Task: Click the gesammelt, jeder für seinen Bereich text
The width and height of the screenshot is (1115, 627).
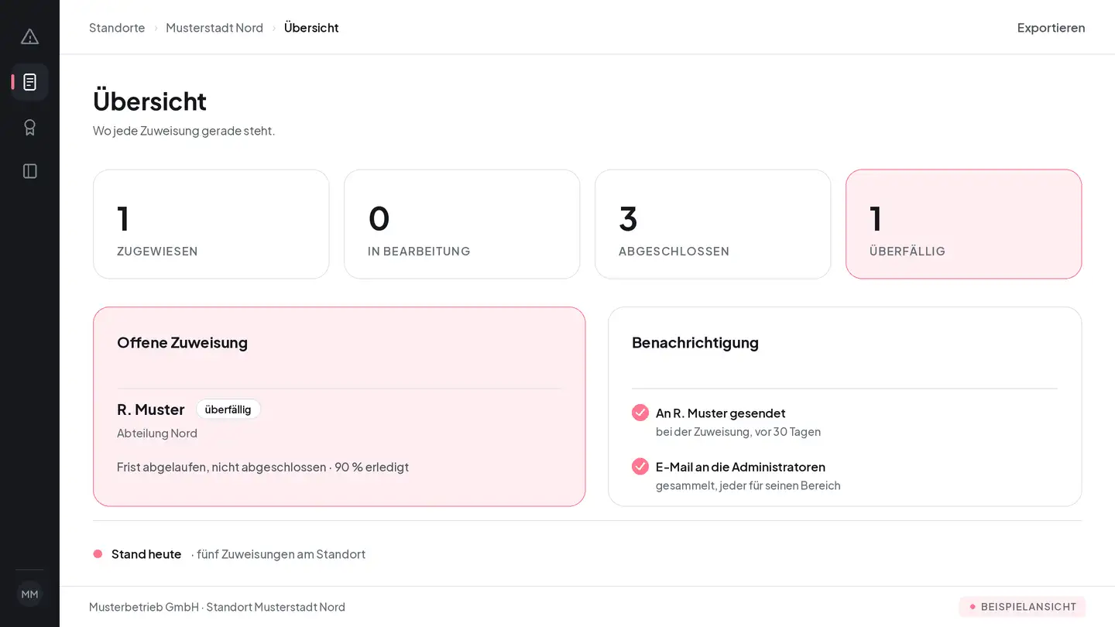Action: [x=748, y=486]
